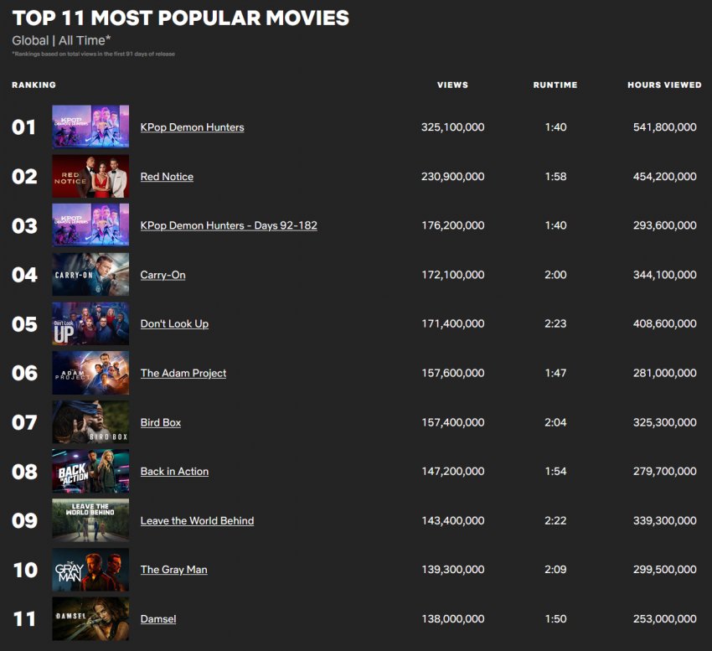This screenshot has width=712, height=651.
Task: Click the Damsel poster thumbnail
Action: pyautogui.click(x=90, y=619)
